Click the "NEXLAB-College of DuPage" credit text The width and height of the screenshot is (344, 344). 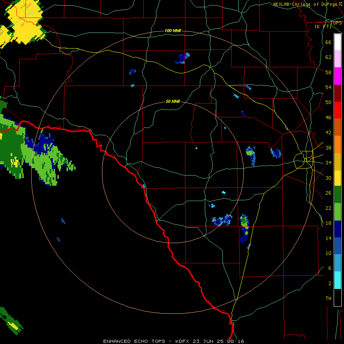click(x=305, y=4)
